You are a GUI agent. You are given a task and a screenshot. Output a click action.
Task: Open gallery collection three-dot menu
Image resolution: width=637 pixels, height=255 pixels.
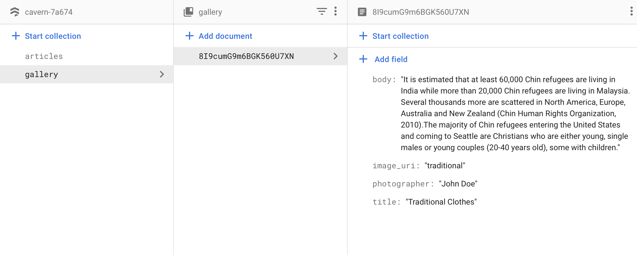click(x=336, y=11)
